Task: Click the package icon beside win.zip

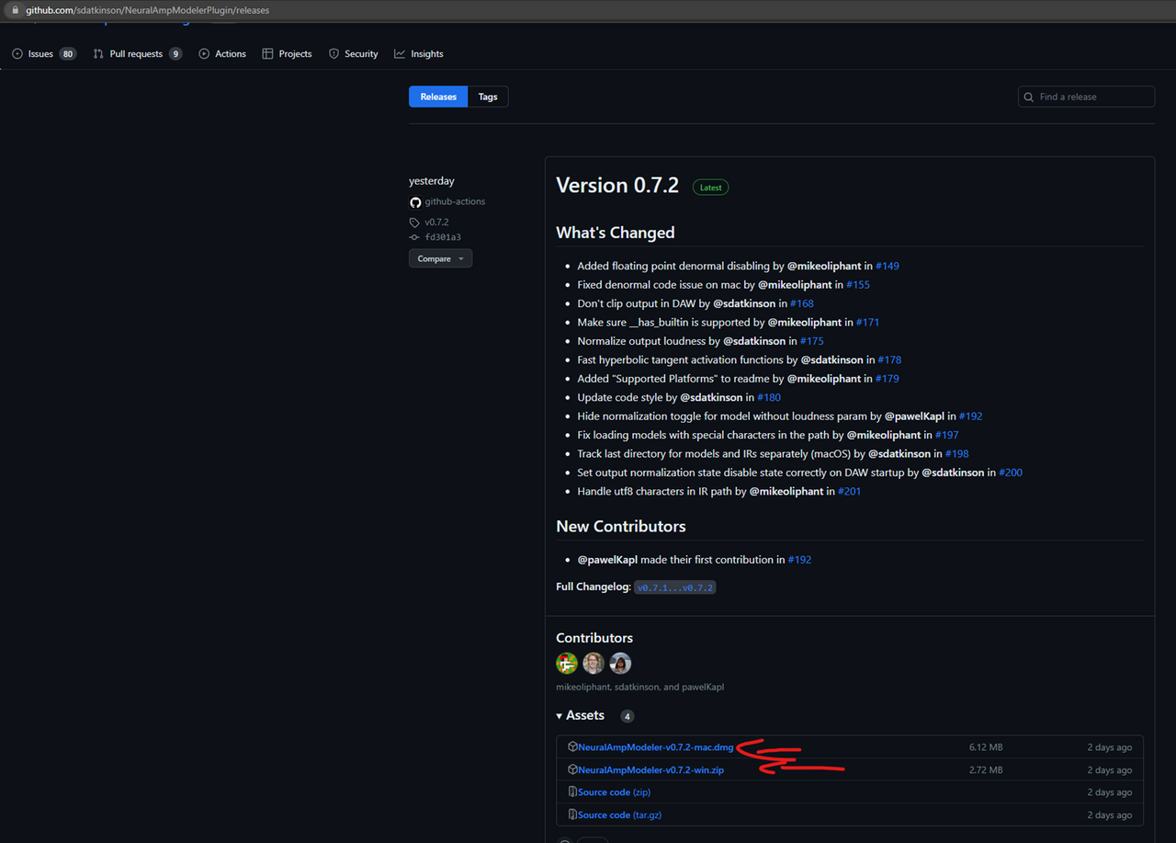Action: (572, 769)
